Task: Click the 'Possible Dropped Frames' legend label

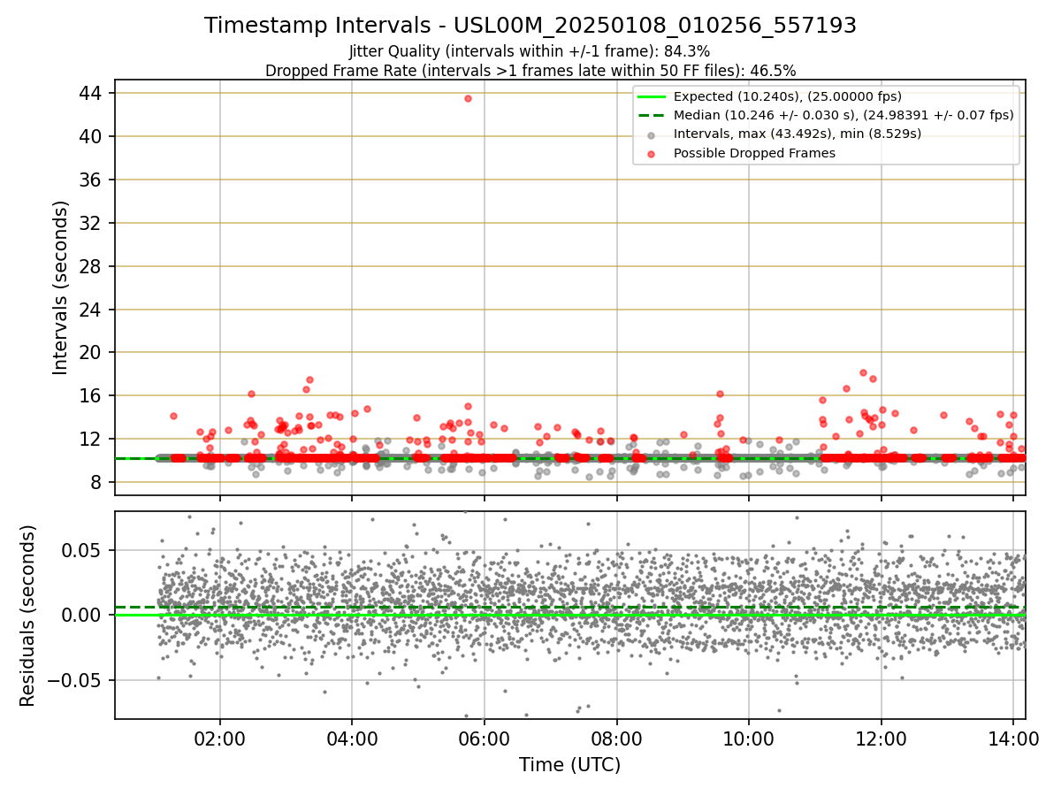Action: click(754, 153)
